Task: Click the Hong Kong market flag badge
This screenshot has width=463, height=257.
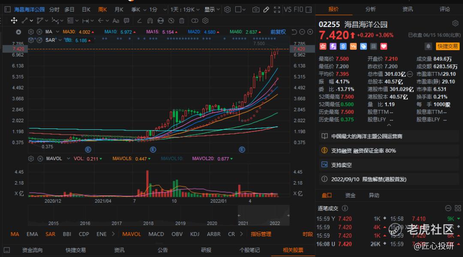Action: pos(323,46)
